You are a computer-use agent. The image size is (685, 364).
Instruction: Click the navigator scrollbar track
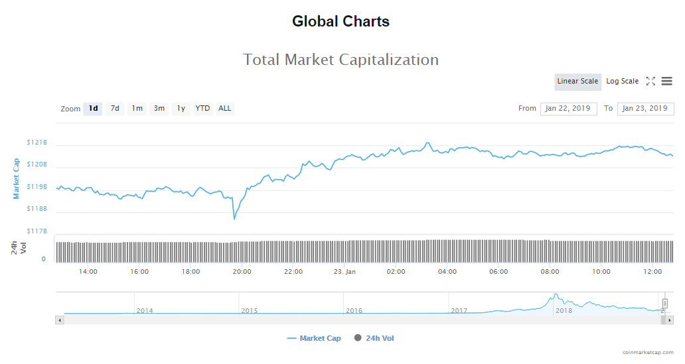358,320
